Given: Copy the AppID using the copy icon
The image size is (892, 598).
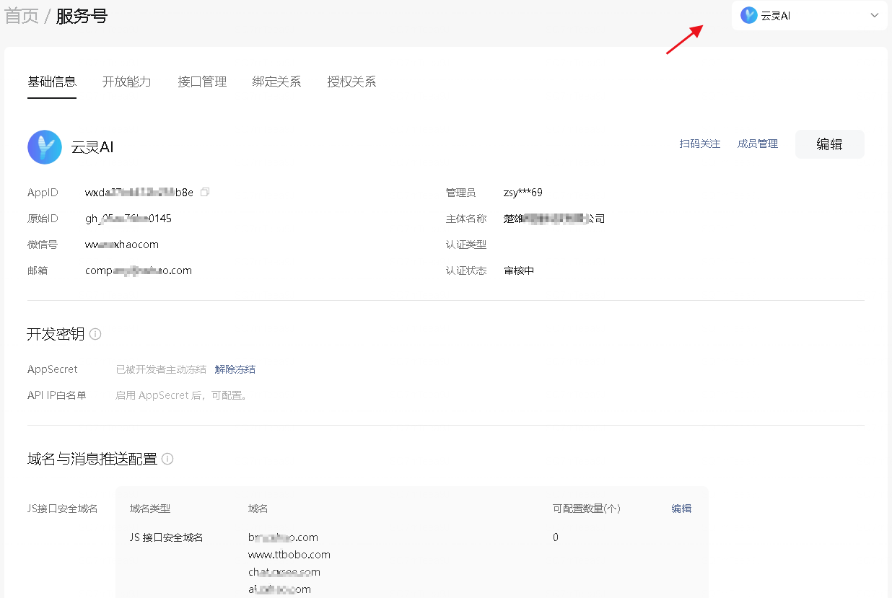Looking at the screenshot, I should [205, 193].
